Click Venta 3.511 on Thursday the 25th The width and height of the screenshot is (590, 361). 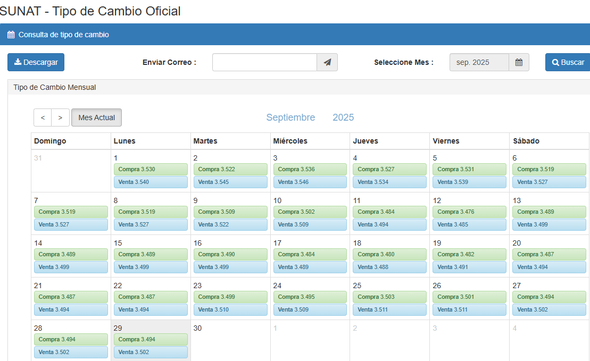[x=389, y=309]
